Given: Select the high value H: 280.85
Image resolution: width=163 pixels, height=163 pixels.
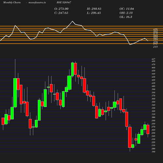Looking at the screenshot, I should click(x=94, y=9).
